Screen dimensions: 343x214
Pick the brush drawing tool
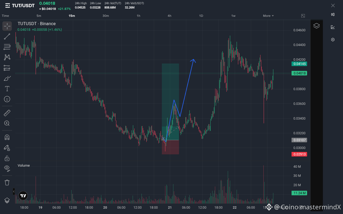[x=7, y=78]
